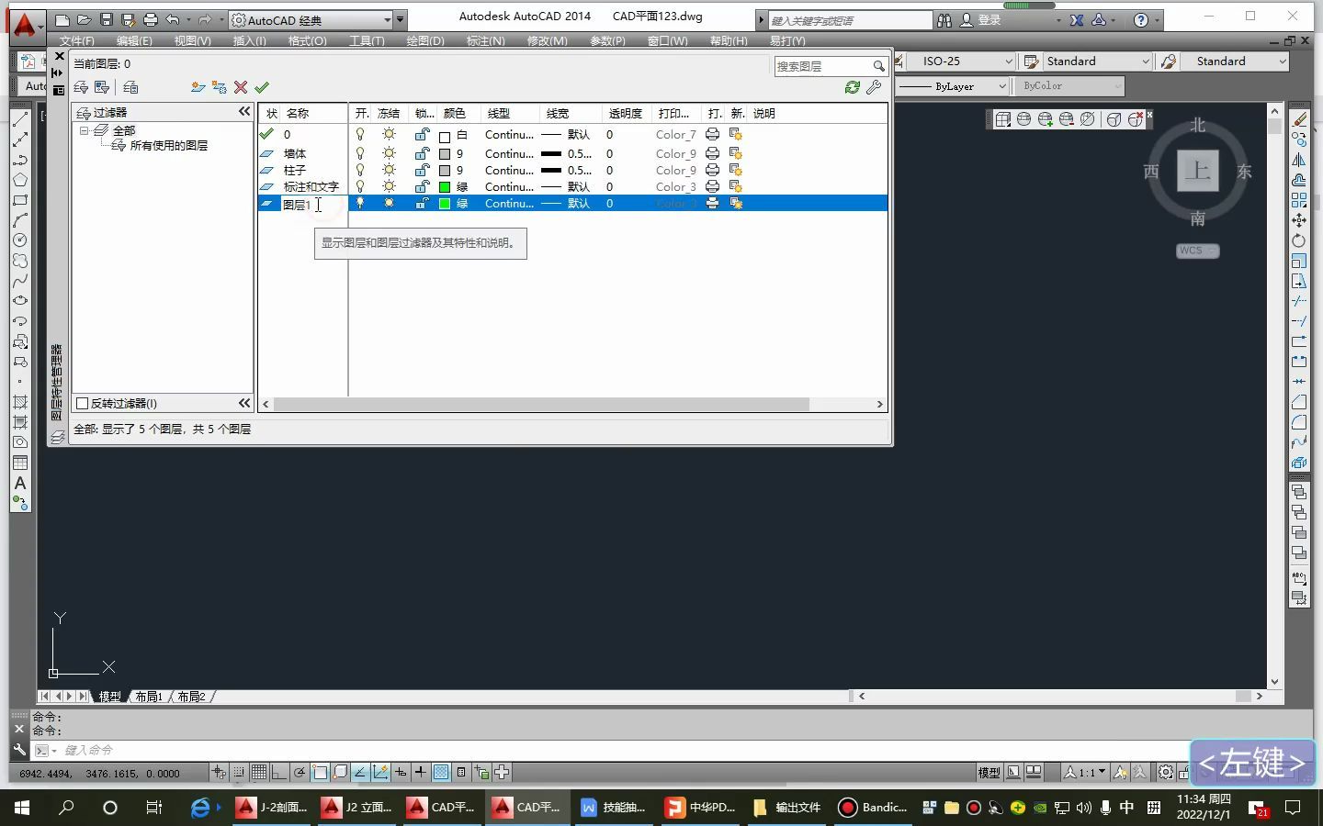Click the Windows Start button
Screen dimensions: 1323x826
pos(22,808)
